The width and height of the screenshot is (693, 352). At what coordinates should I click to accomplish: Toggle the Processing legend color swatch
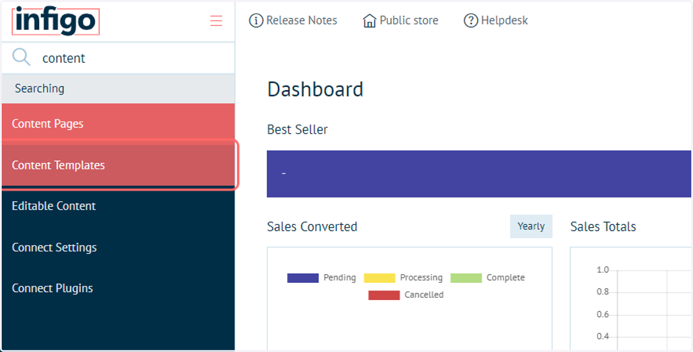379,278
